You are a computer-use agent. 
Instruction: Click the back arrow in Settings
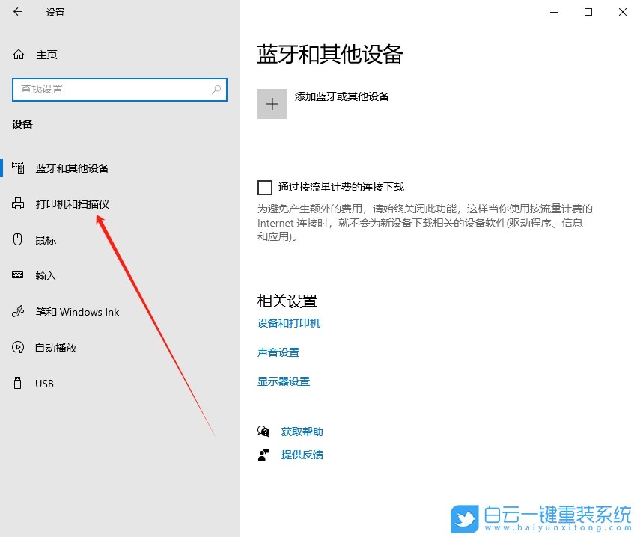click(x=16, y=12)
